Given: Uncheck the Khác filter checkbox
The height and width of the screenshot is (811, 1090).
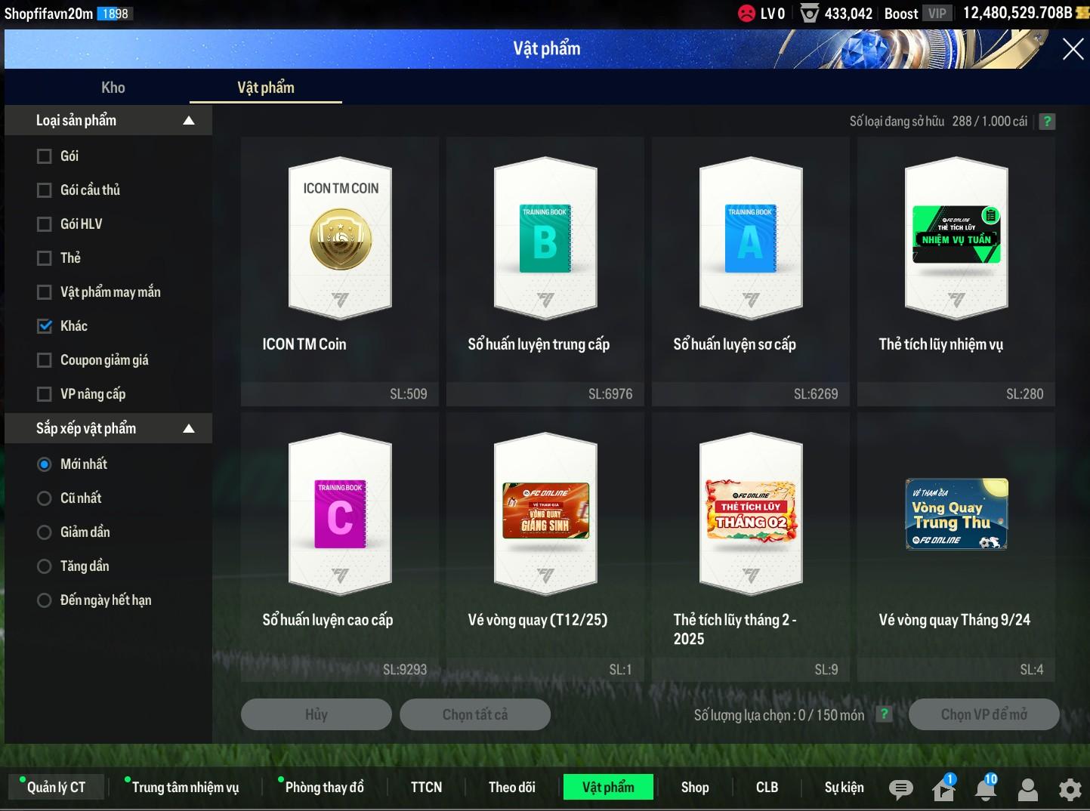Looking at the screenshot, I should (45, 326).
